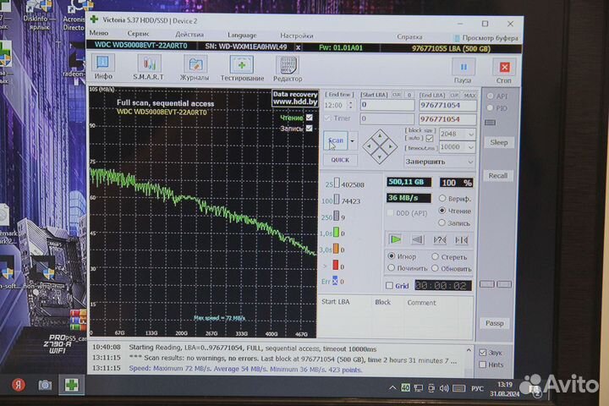Close the drive serial number tab X
Screen dimensions: 609x406
tap(298, 47)
